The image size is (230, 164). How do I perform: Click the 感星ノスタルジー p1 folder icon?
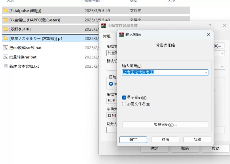pos(5,38)
